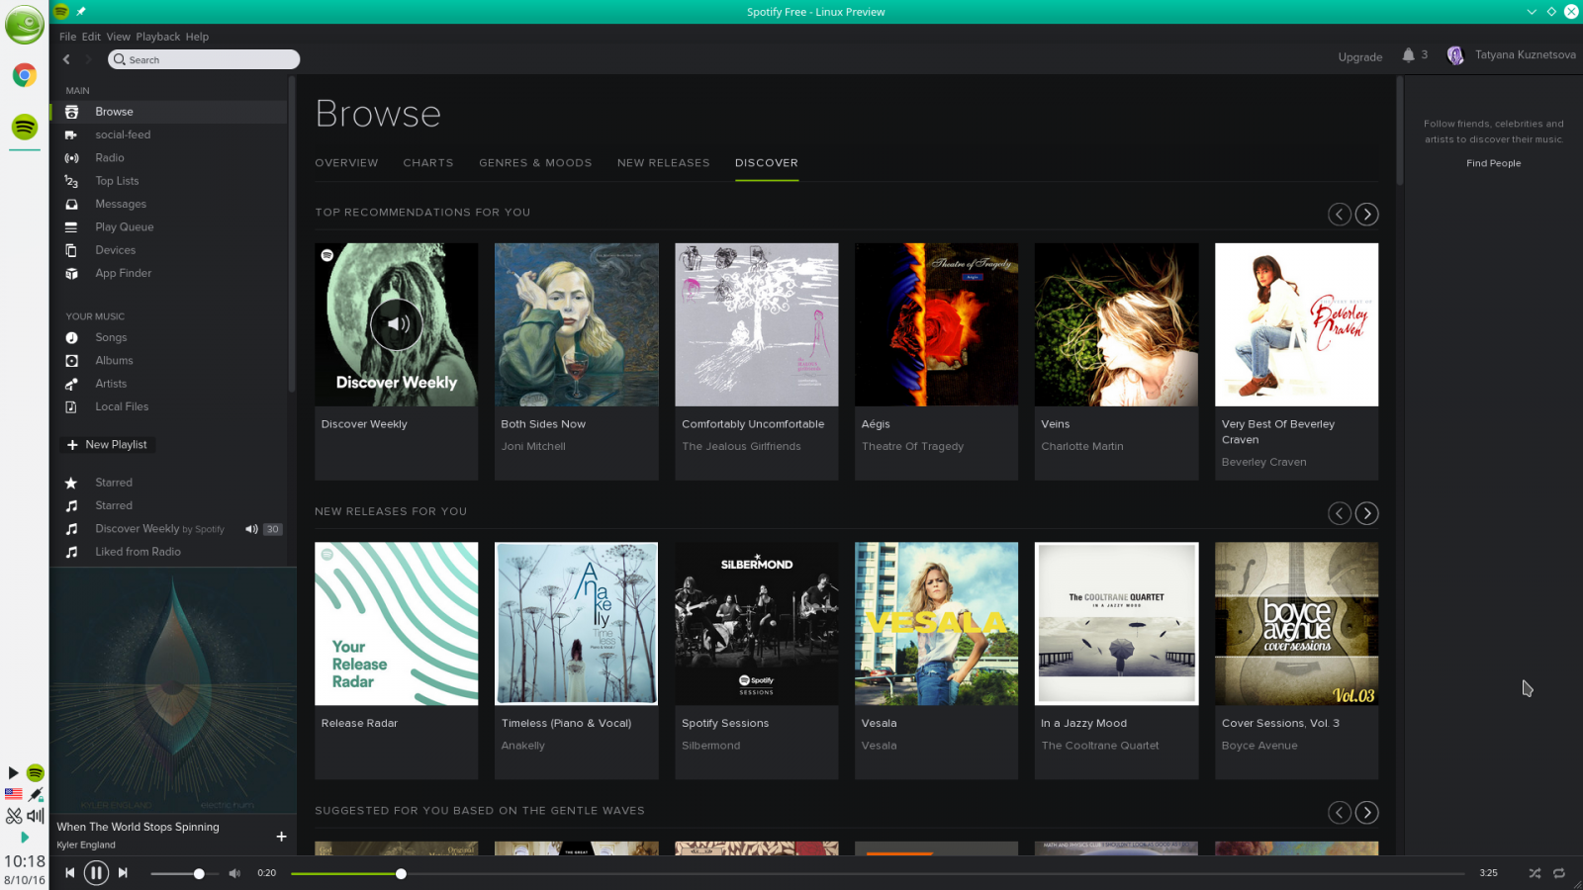The image size is (1583, 890).
Task: Show next Top Recommendations items
Action: coord(1367,215)
